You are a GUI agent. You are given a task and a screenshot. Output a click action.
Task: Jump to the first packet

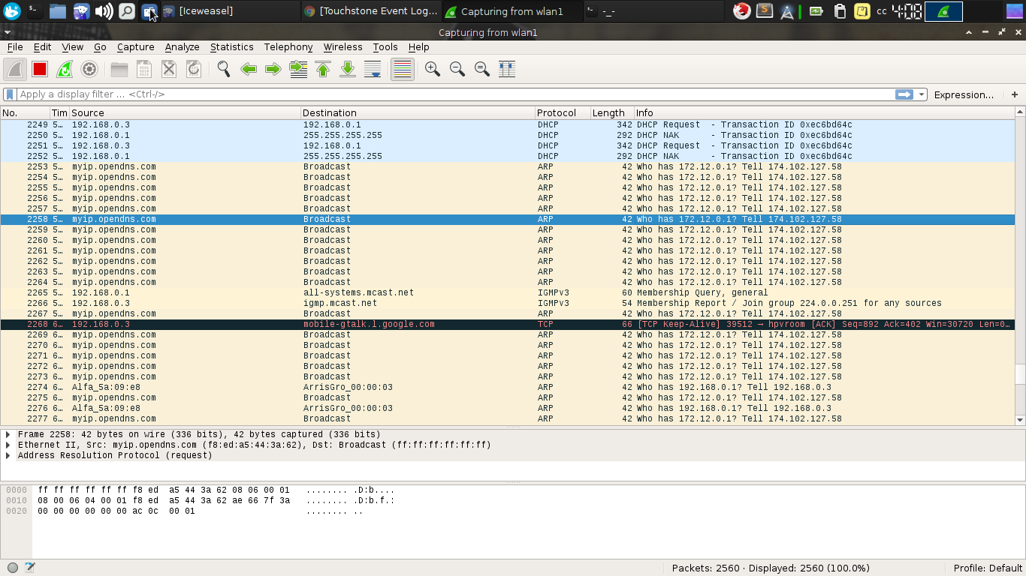(323, 69)
